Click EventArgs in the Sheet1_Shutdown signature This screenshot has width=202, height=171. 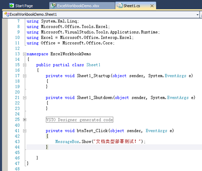pyautogui.click(x=178, y=97)
